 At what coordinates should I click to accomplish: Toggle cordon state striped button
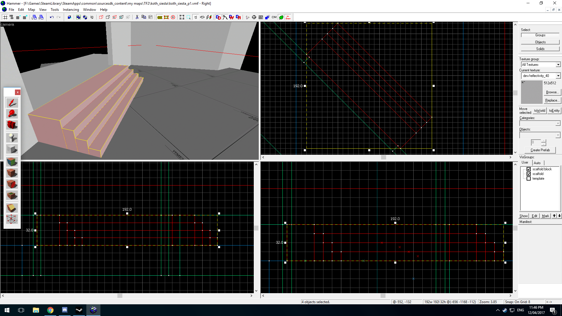[160, 17]
